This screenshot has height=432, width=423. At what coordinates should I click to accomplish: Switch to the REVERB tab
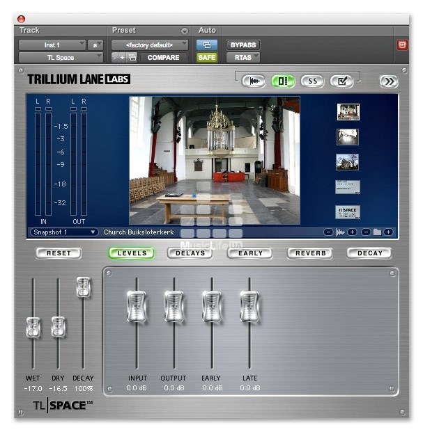click(x=309, y=253)
